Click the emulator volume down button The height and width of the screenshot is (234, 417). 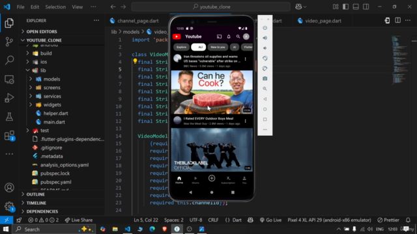pos(265,48)
